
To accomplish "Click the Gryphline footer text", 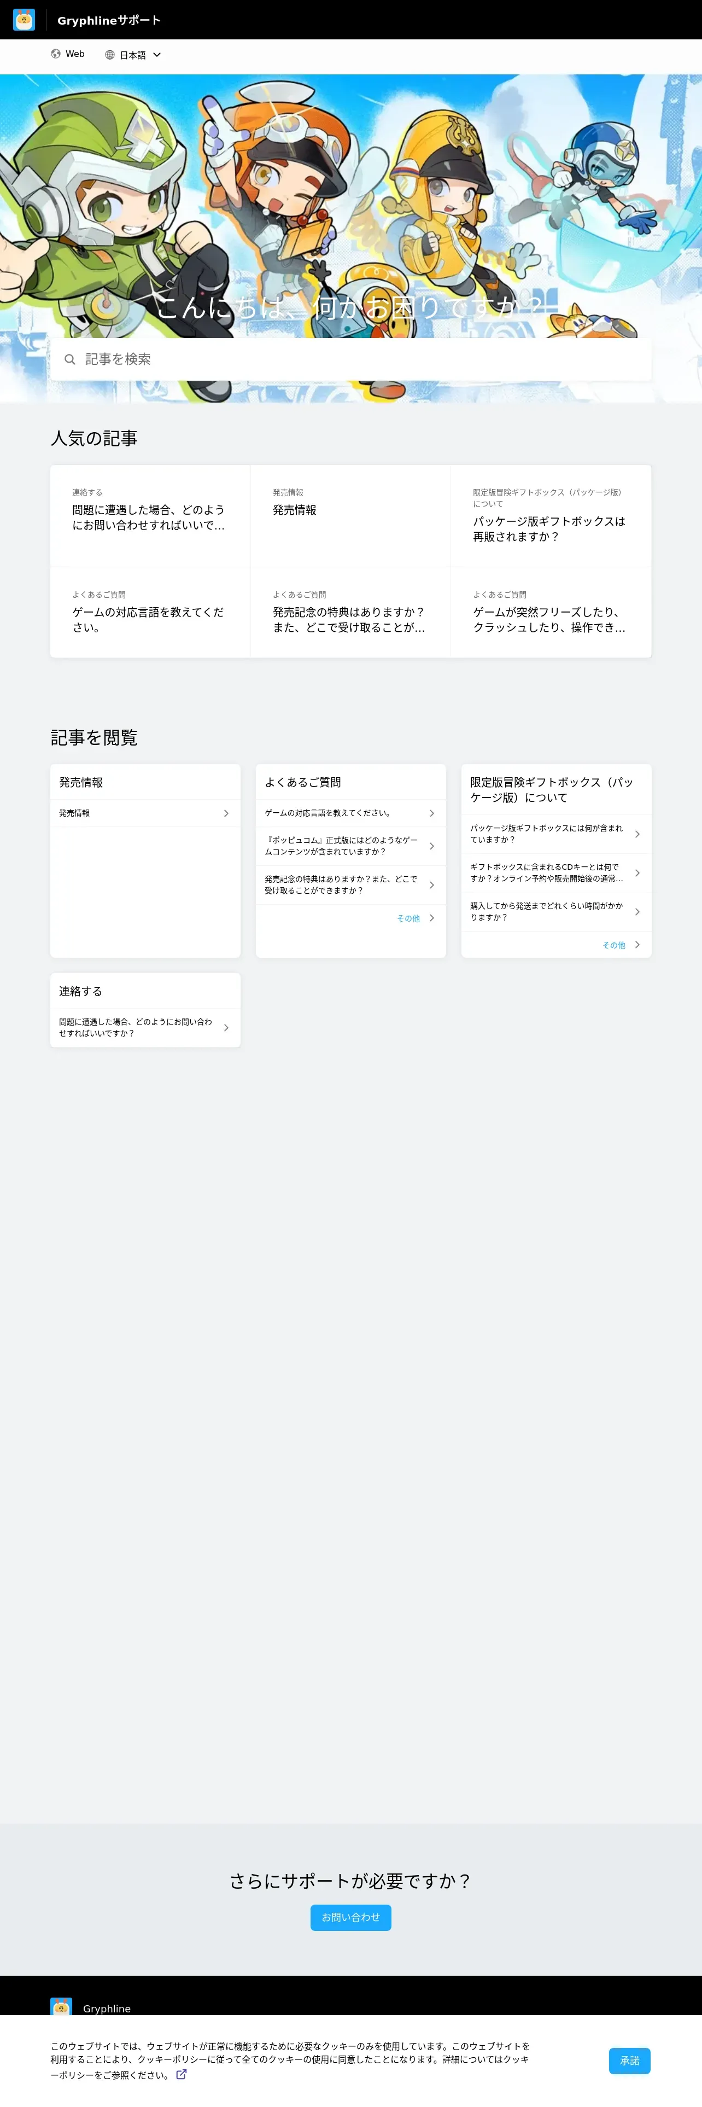I will [107, 2008].
